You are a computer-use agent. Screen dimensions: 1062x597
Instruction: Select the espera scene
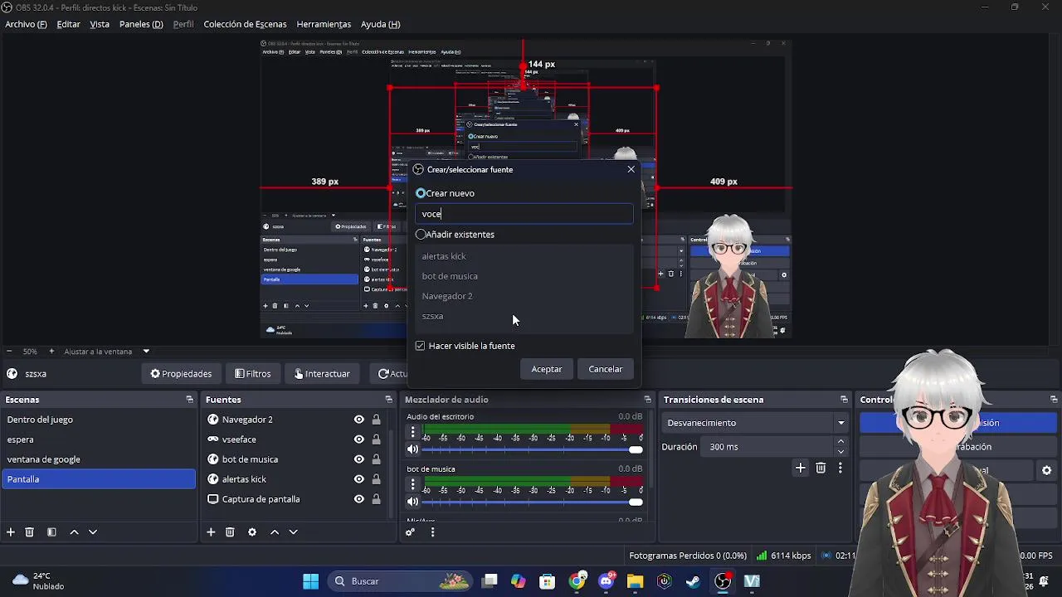99,439
